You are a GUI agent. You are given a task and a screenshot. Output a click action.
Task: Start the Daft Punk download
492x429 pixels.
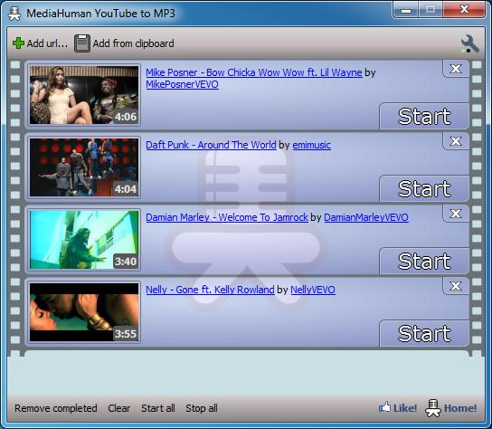(x=424, y=189)
